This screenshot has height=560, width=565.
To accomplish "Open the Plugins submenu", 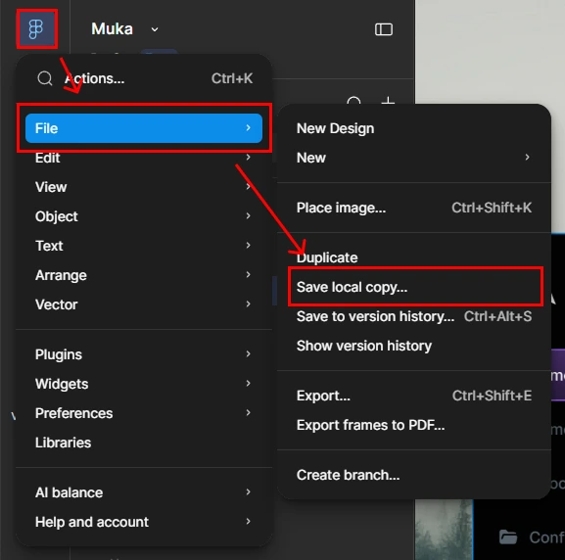I will tap(144, 354).
